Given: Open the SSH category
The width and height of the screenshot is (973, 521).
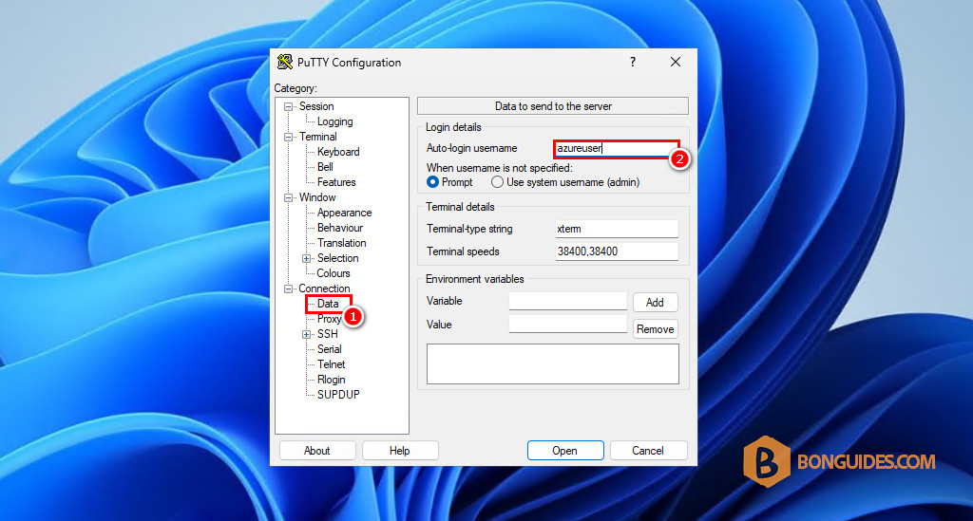Looking at the screenshot, I should point(328,334).
